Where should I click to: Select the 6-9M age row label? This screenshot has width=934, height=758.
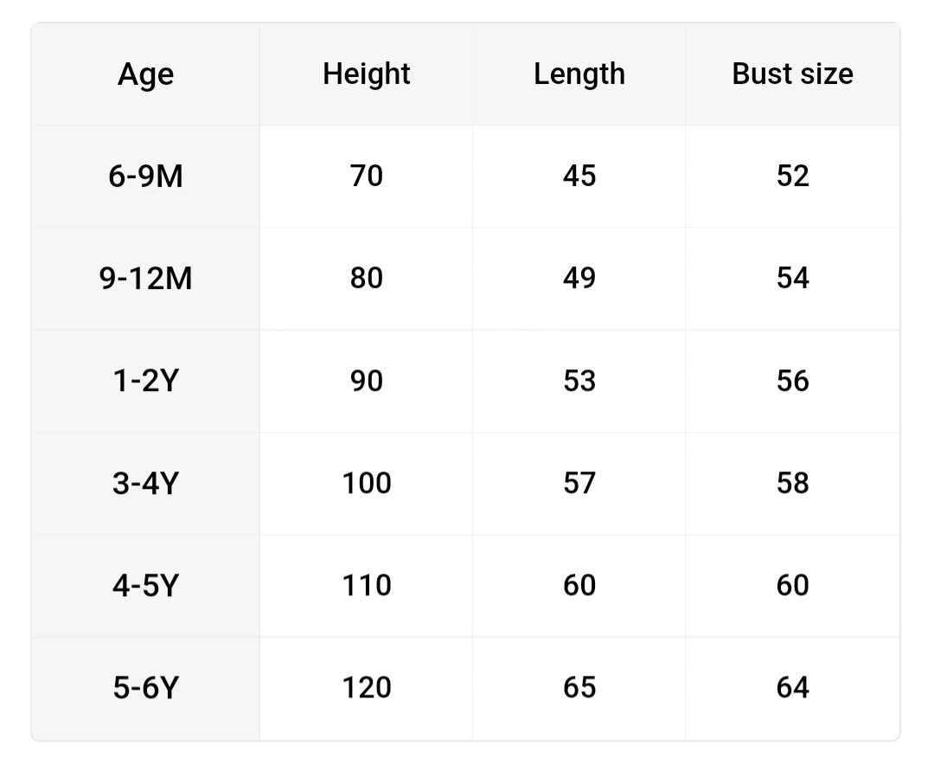(145, 177)
